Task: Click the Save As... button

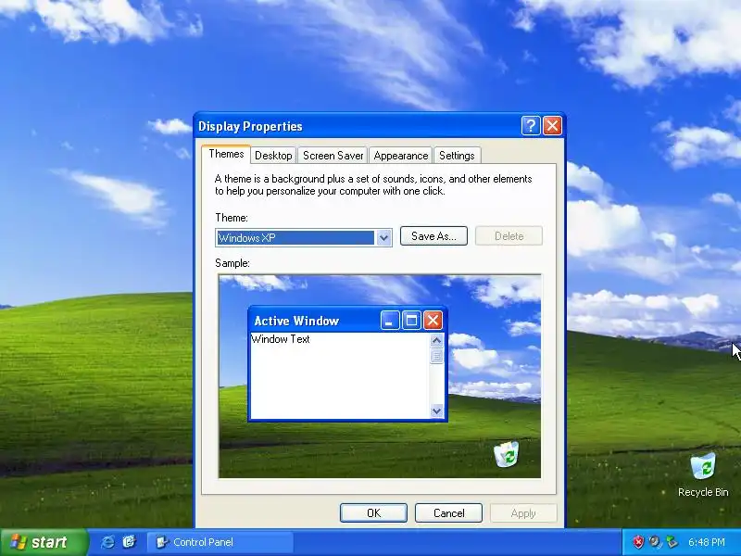Action: click(x=433, y=236)
